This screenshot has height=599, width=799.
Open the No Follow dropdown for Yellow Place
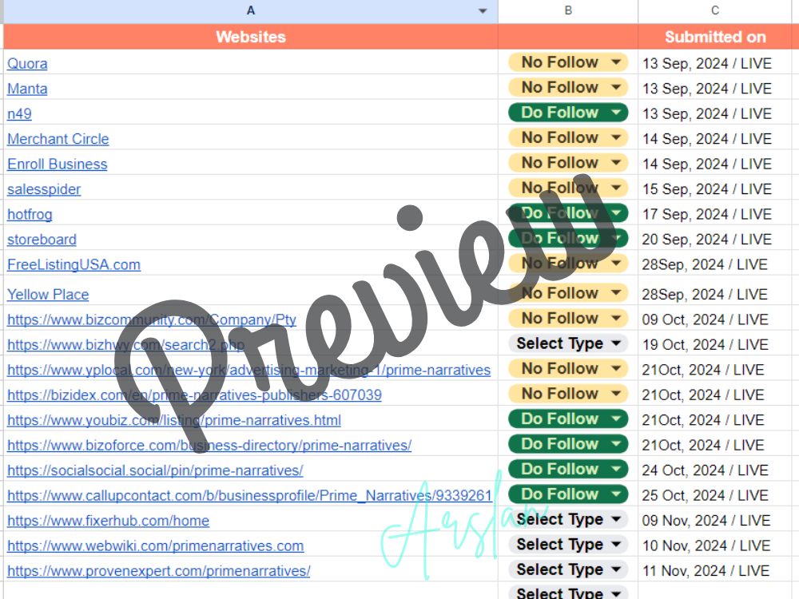(x=568, y=293)
